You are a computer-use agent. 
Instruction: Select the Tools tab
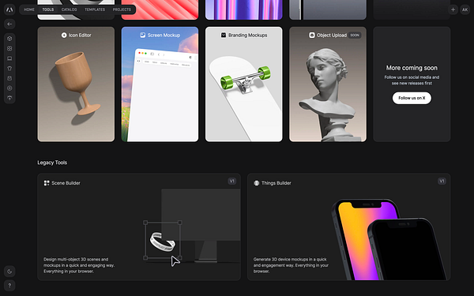[47, 9]
